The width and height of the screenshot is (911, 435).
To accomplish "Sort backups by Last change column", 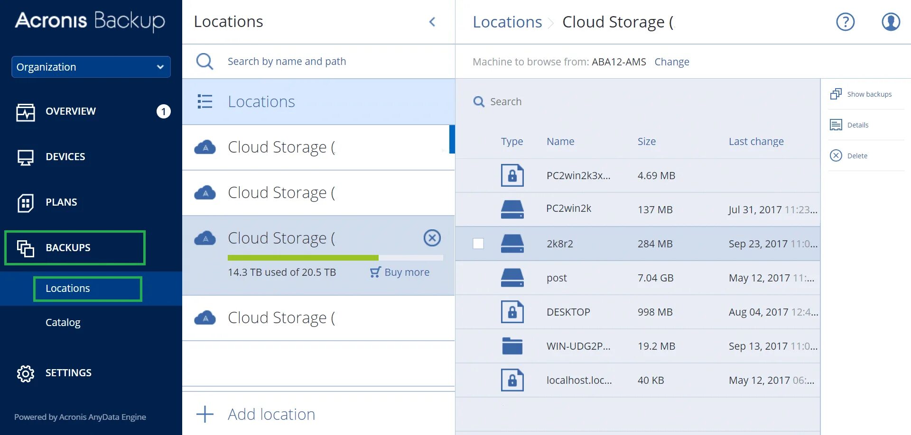I will tap(756, 142).
